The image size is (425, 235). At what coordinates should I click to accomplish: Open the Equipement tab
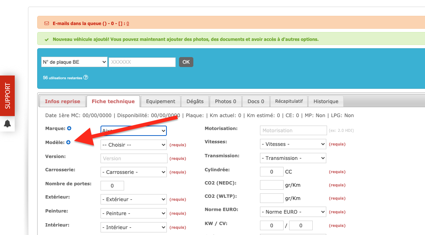click(161, 101)
